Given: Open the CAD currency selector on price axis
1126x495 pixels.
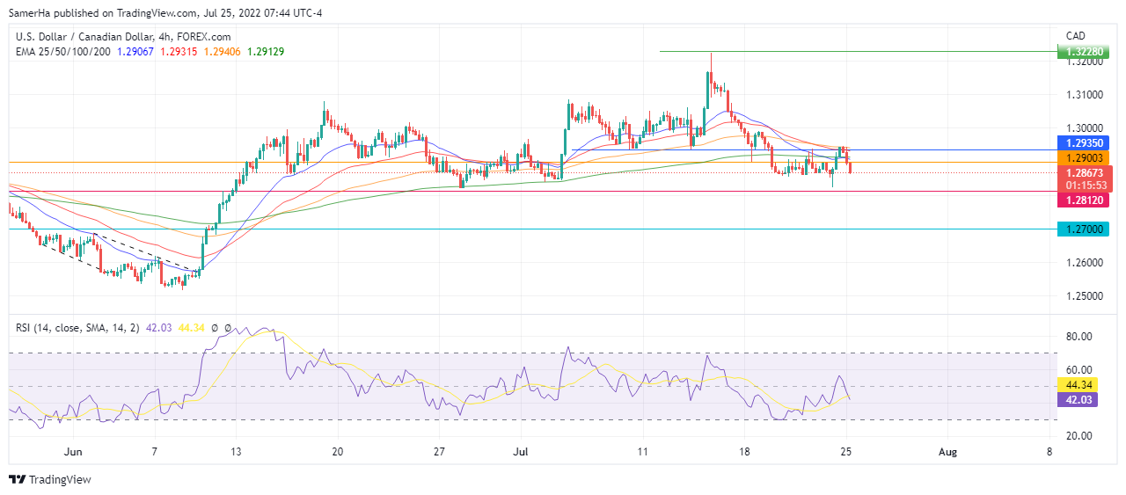Looking at the screenshot, I should 1075,36.
